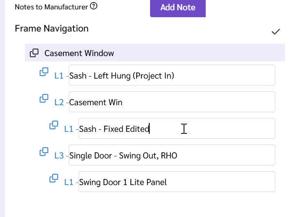Screen dimensions: 294x217
Task: Click the Frame Navigation heading
Action: pyautogui.click(x=52, y=29)
